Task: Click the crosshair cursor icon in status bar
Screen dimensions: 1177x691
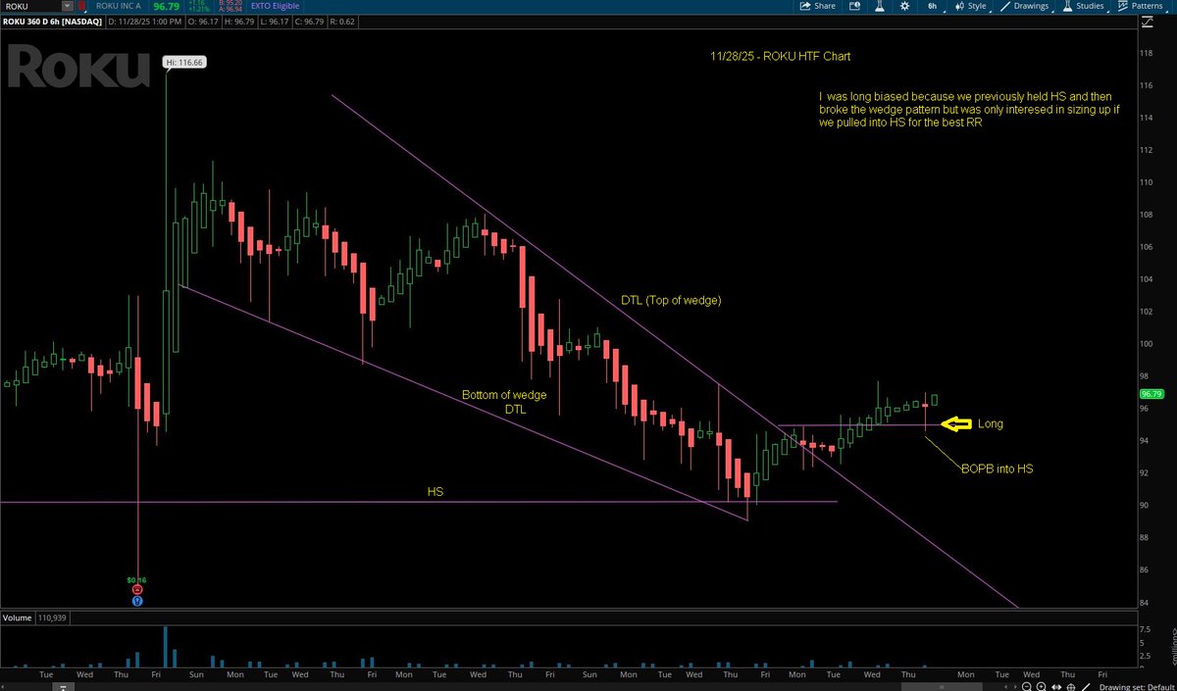Action: [1071, 687]
